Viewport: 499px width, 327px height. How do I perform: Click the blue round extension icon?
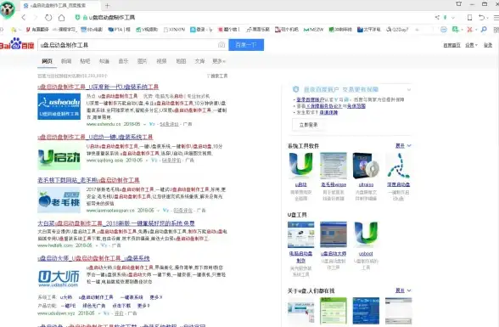443,29
